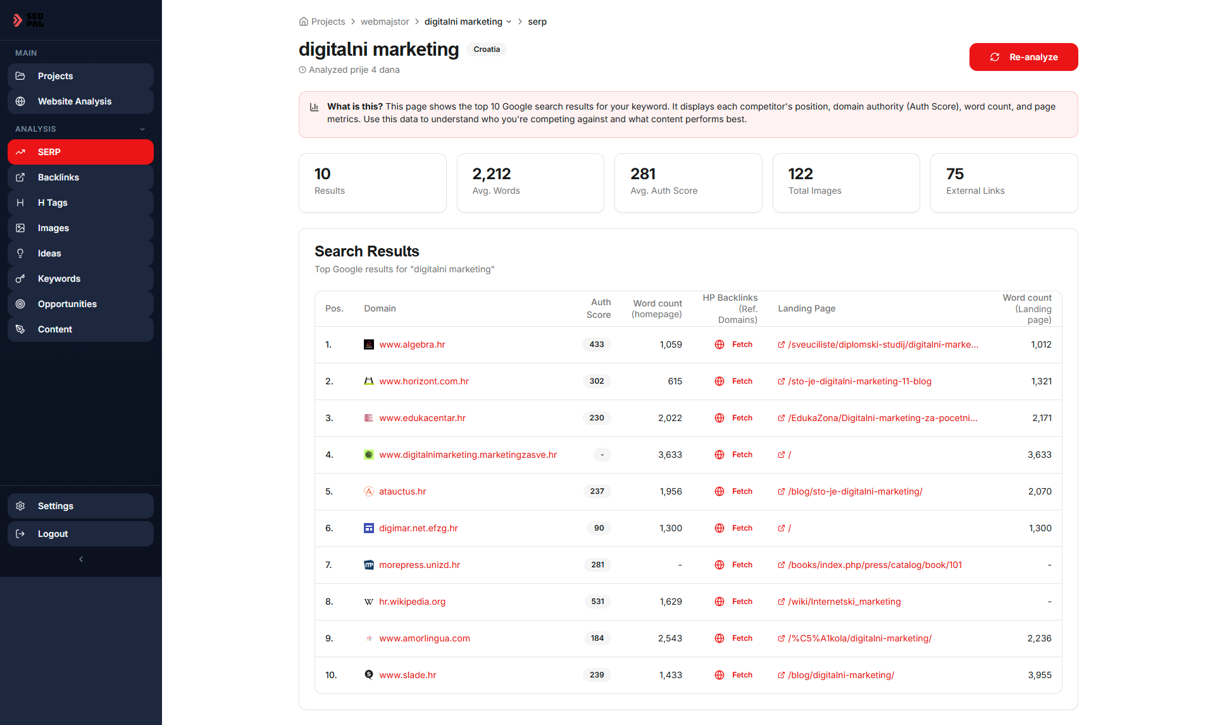The height and width of the screenshot is (725, 1215).
Task: Click the Website Analysis globe icon
Action: coord(20,101)
